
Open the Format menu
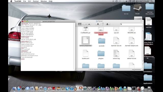[36, 1]
